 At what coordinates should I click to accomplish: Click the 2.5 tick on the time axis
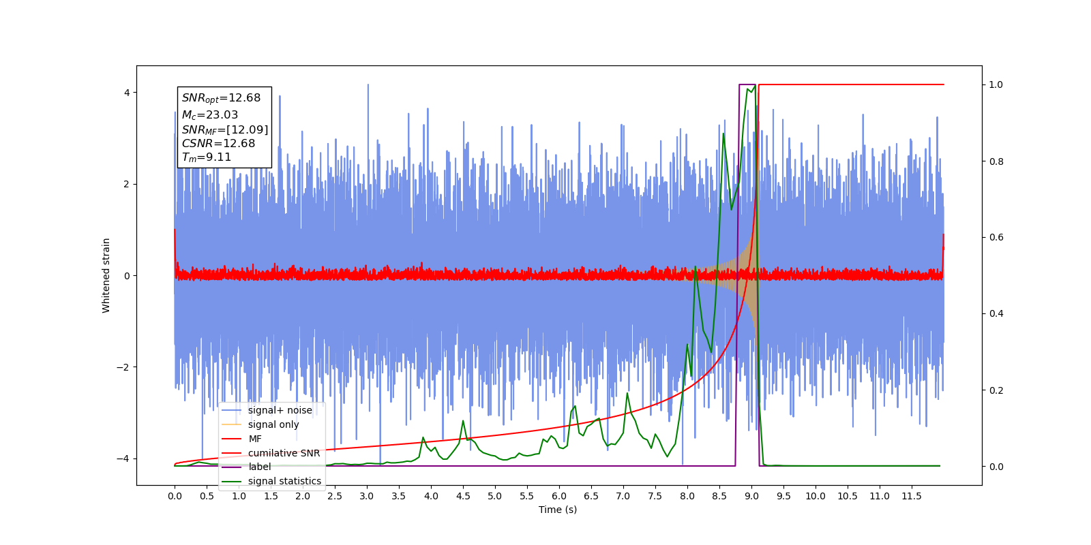pos(335,496)
